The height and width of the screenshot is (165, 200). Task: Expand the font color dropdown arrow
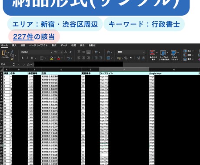tap(62, 58)
